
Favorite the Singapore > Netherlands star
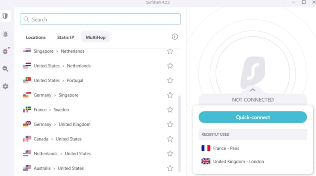click(x=170, y=51)
